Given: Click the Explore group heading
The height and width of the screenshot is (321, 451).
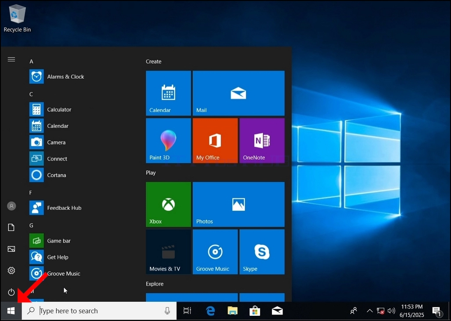Looking at the screenshot, I should pos(155,284).
